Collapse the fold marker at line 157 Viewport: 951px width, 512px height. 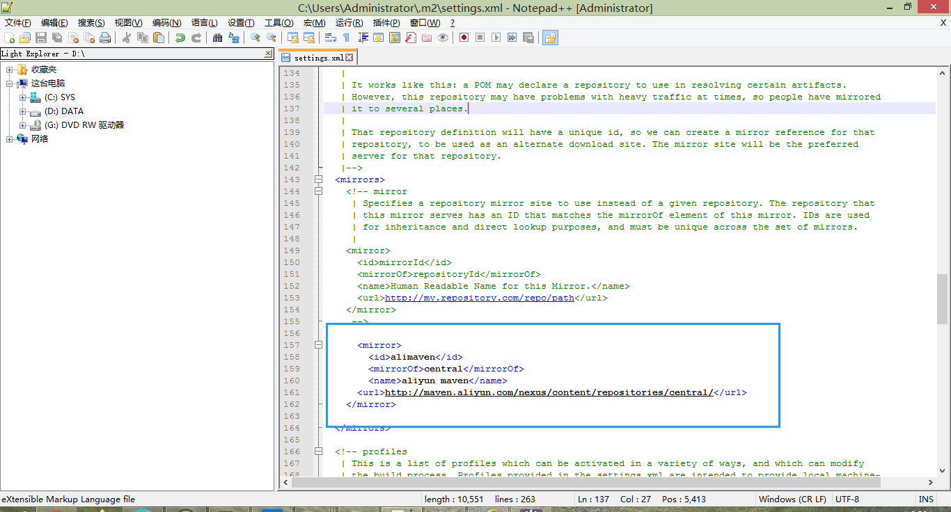(318, 345)
